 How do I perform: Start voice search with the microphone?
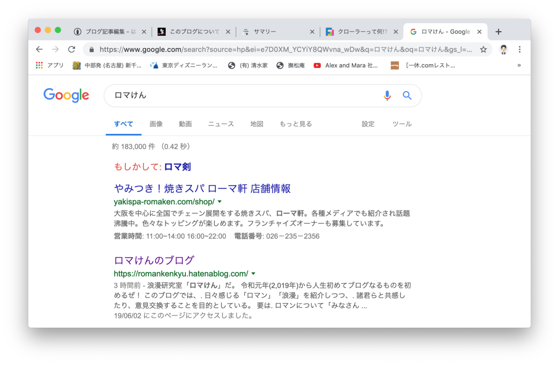387,95
